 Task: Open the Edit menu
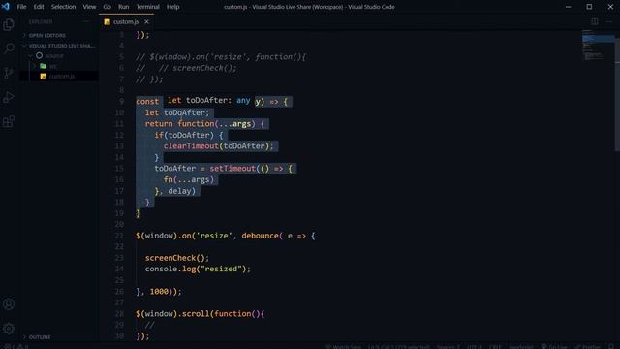pos(39,7)
